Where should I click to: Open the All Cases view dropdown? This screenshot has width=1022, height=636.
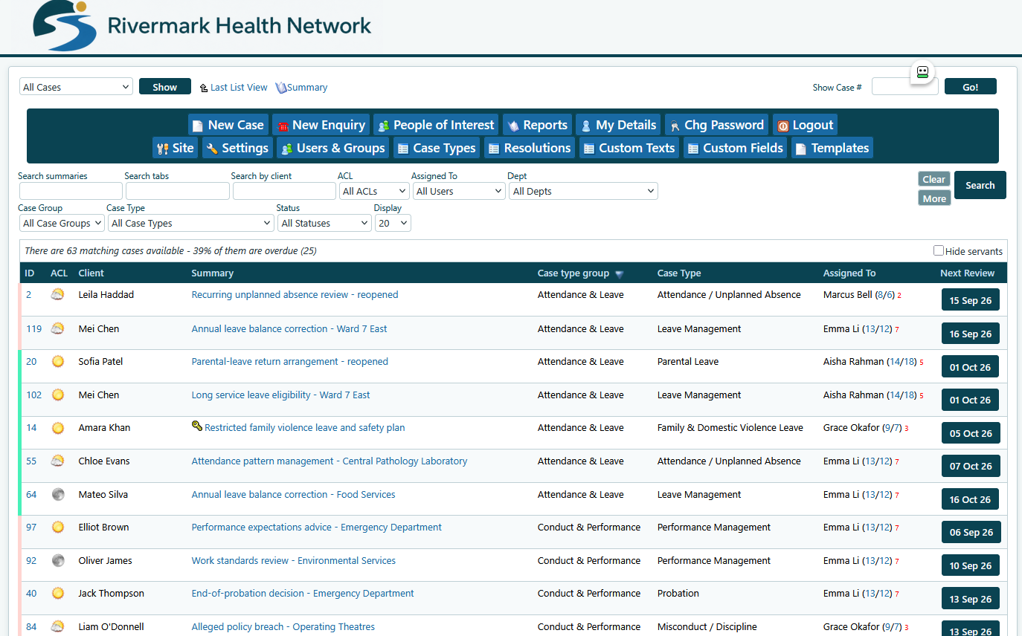[76, 87]
